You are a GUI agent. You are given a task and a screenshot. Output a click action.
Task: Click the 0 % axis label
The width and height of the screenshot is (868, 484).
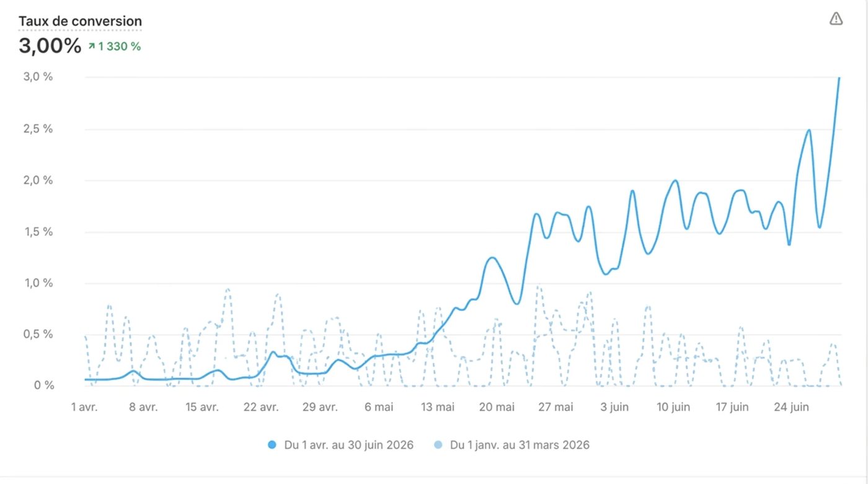click(44, 385)
